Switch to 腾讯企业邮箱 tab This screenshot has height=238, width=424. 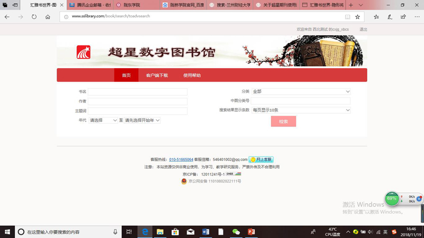[x=90, y=5]
